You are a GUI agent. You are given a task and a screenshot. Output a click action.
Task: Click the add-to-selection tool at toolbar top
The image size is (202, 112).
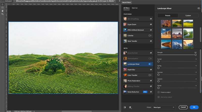(2, 4)
